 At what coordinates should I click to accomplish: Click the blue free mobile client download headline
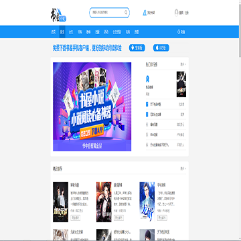click(x=87, y=48)
